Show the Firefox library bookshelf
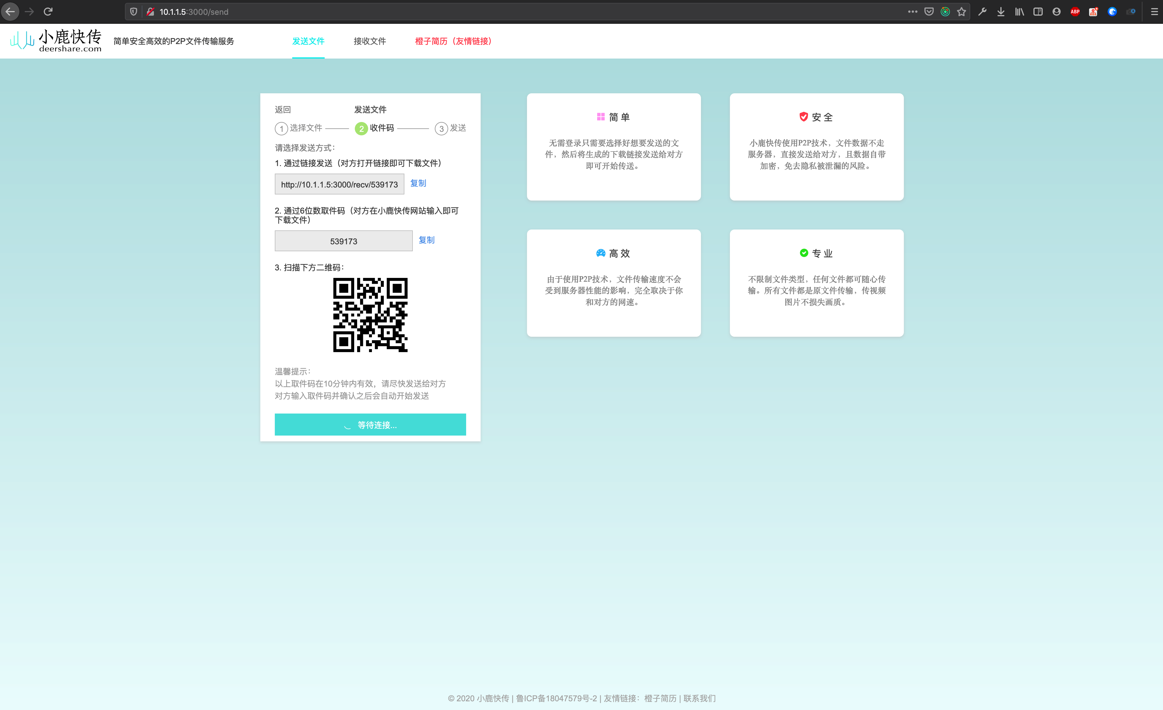 click(x=1020, y=12)
